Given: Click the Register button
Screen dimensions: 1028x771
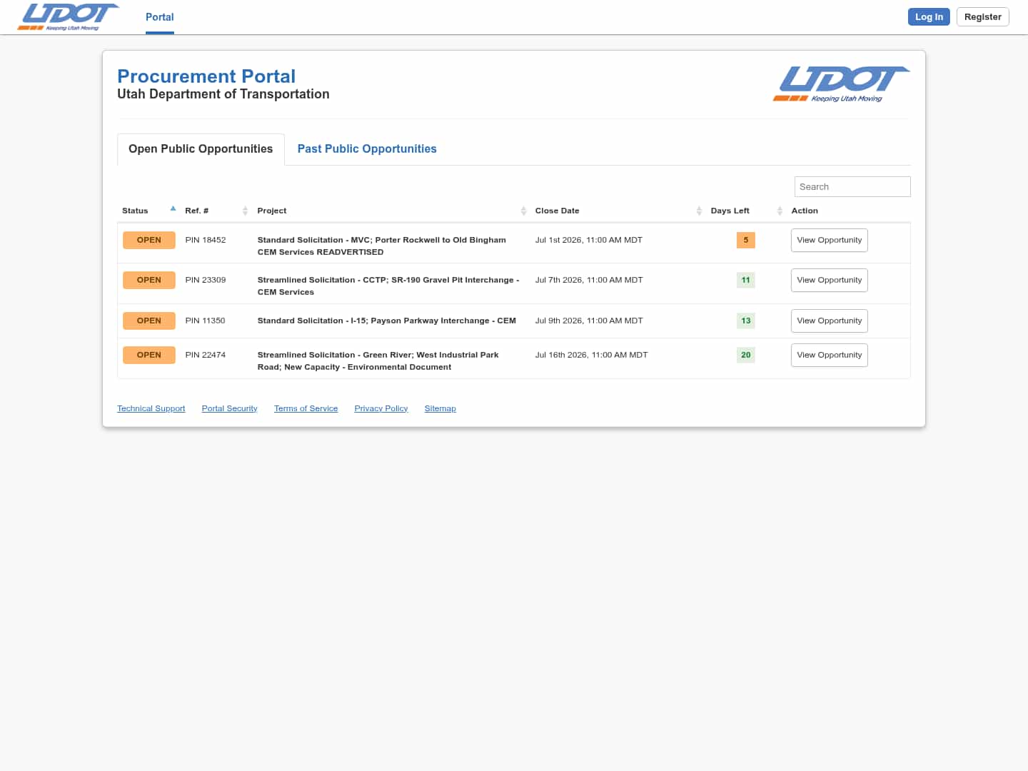Looking at the screenshot, I should (x=982, y=16).
